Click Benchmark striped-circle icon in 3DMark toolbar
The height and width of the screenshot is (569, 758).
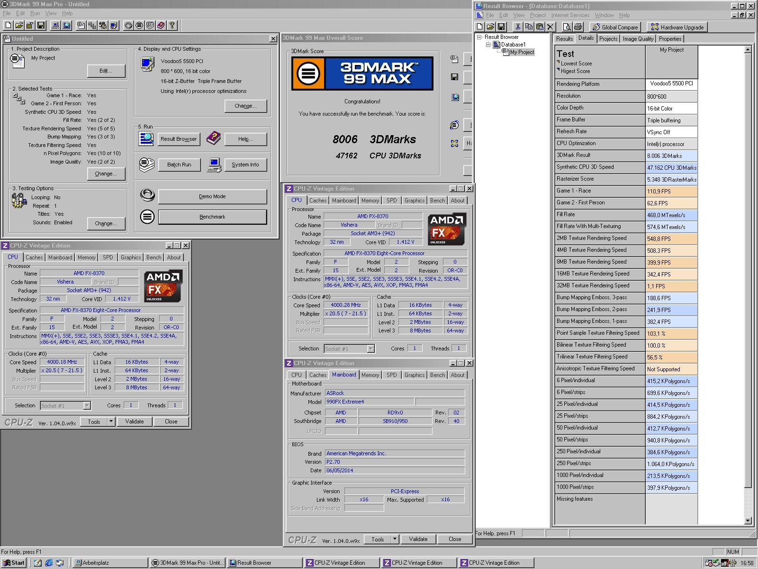(x=139, y=26)
